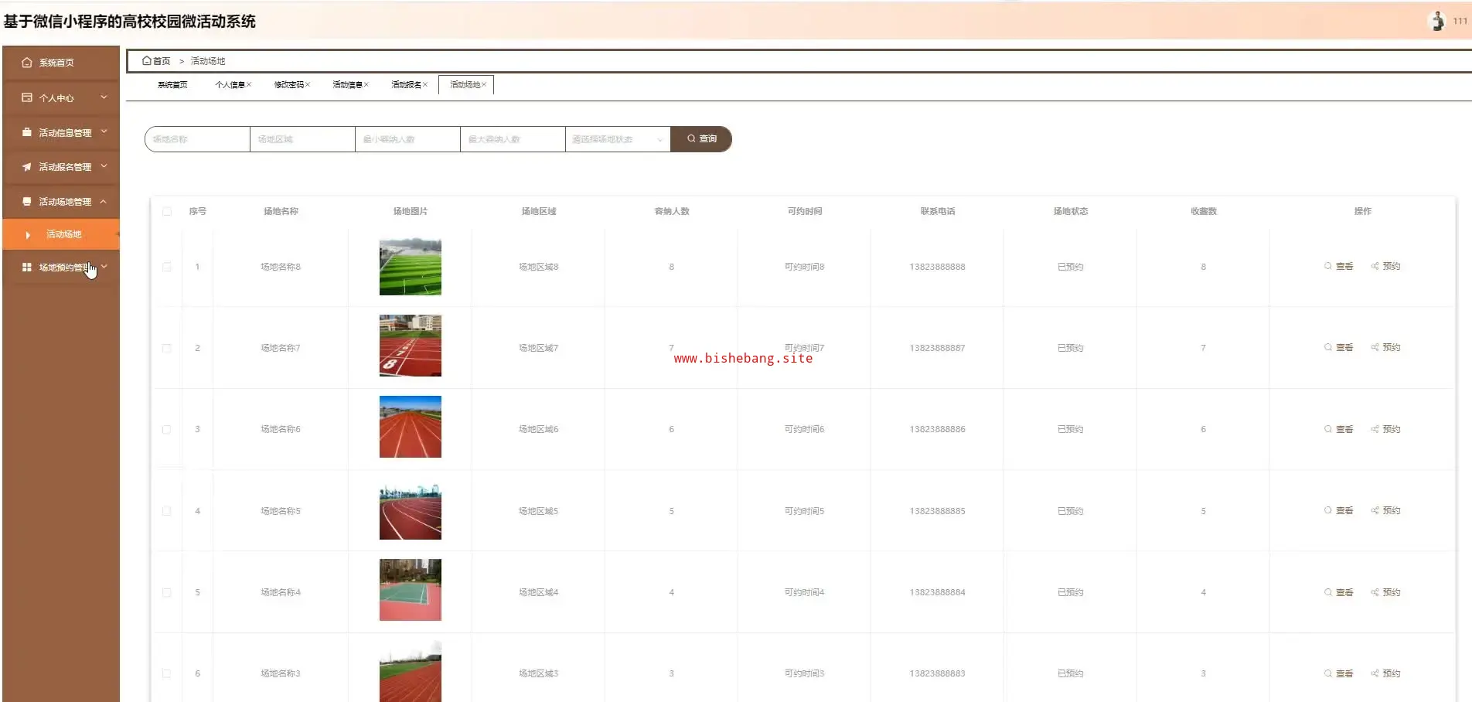
Task: Expand the 场地预约管理 menu chevron
Action: 104,267
